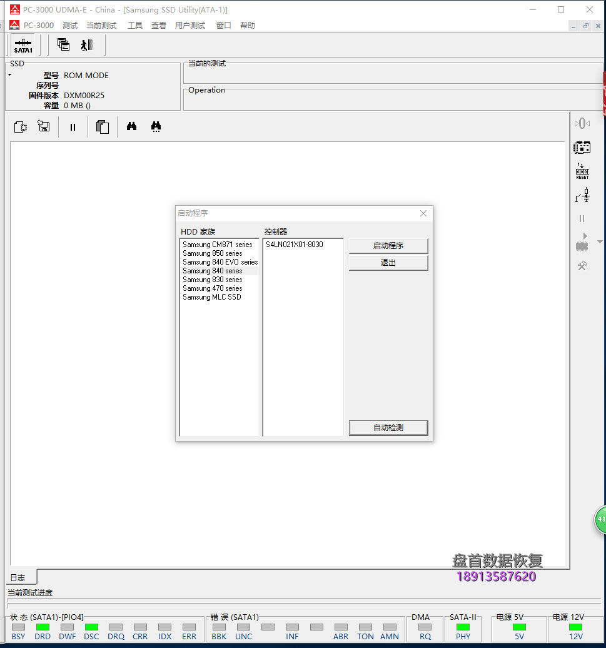Click the firmware version DXM00R25 text

click(84, 96)
